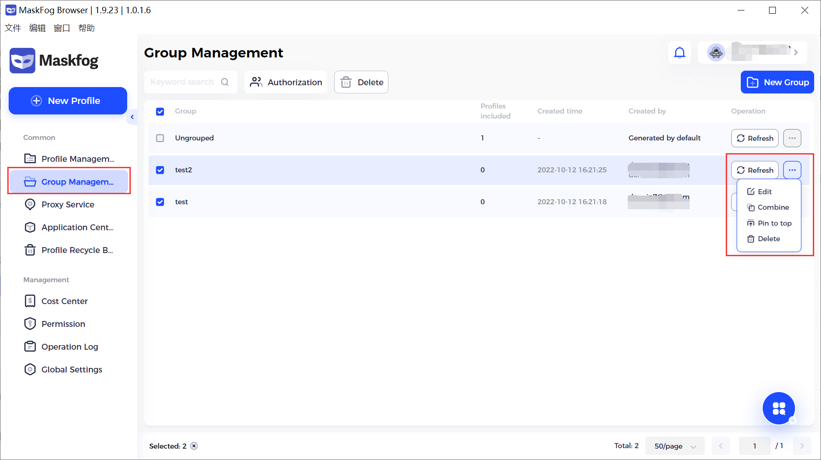Click the search magnifier icon
This screenshot has width=821, height=460.
pos(225,82)
